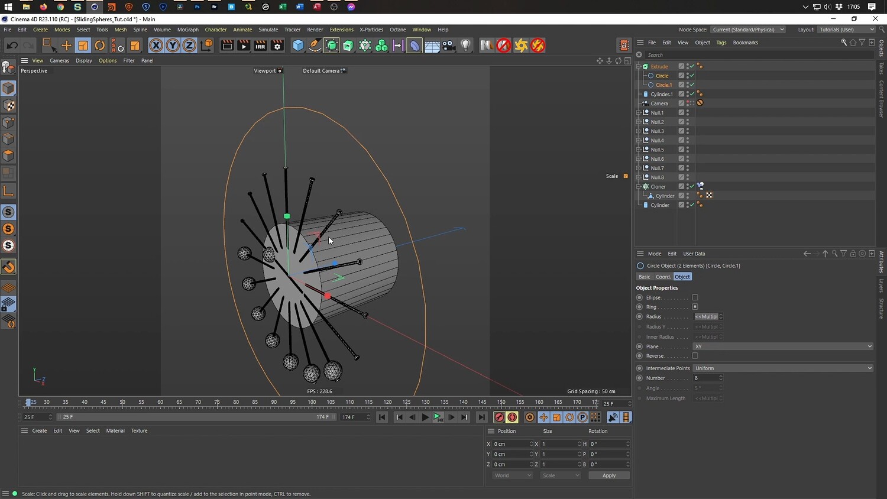Screen dimensions: 887x499
Task: Click the Apply button
Action: (x=608, y=475)
